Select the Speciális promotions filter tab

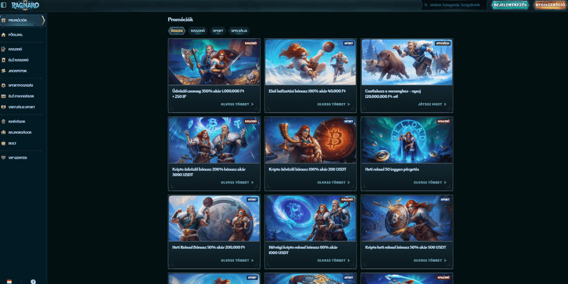click(x=239, y=31)
